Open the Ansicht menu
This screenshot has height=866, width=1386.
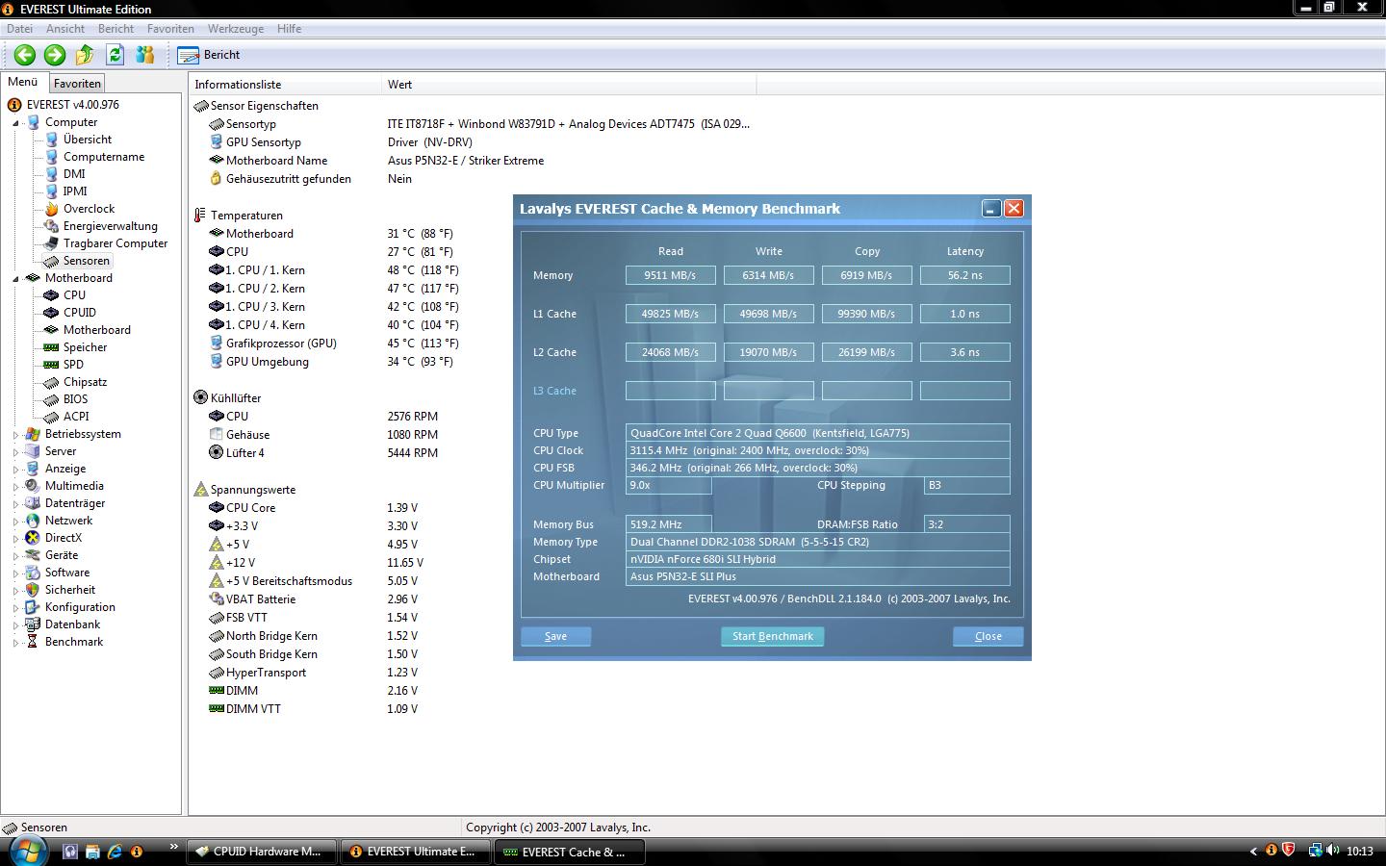(64, 29)
